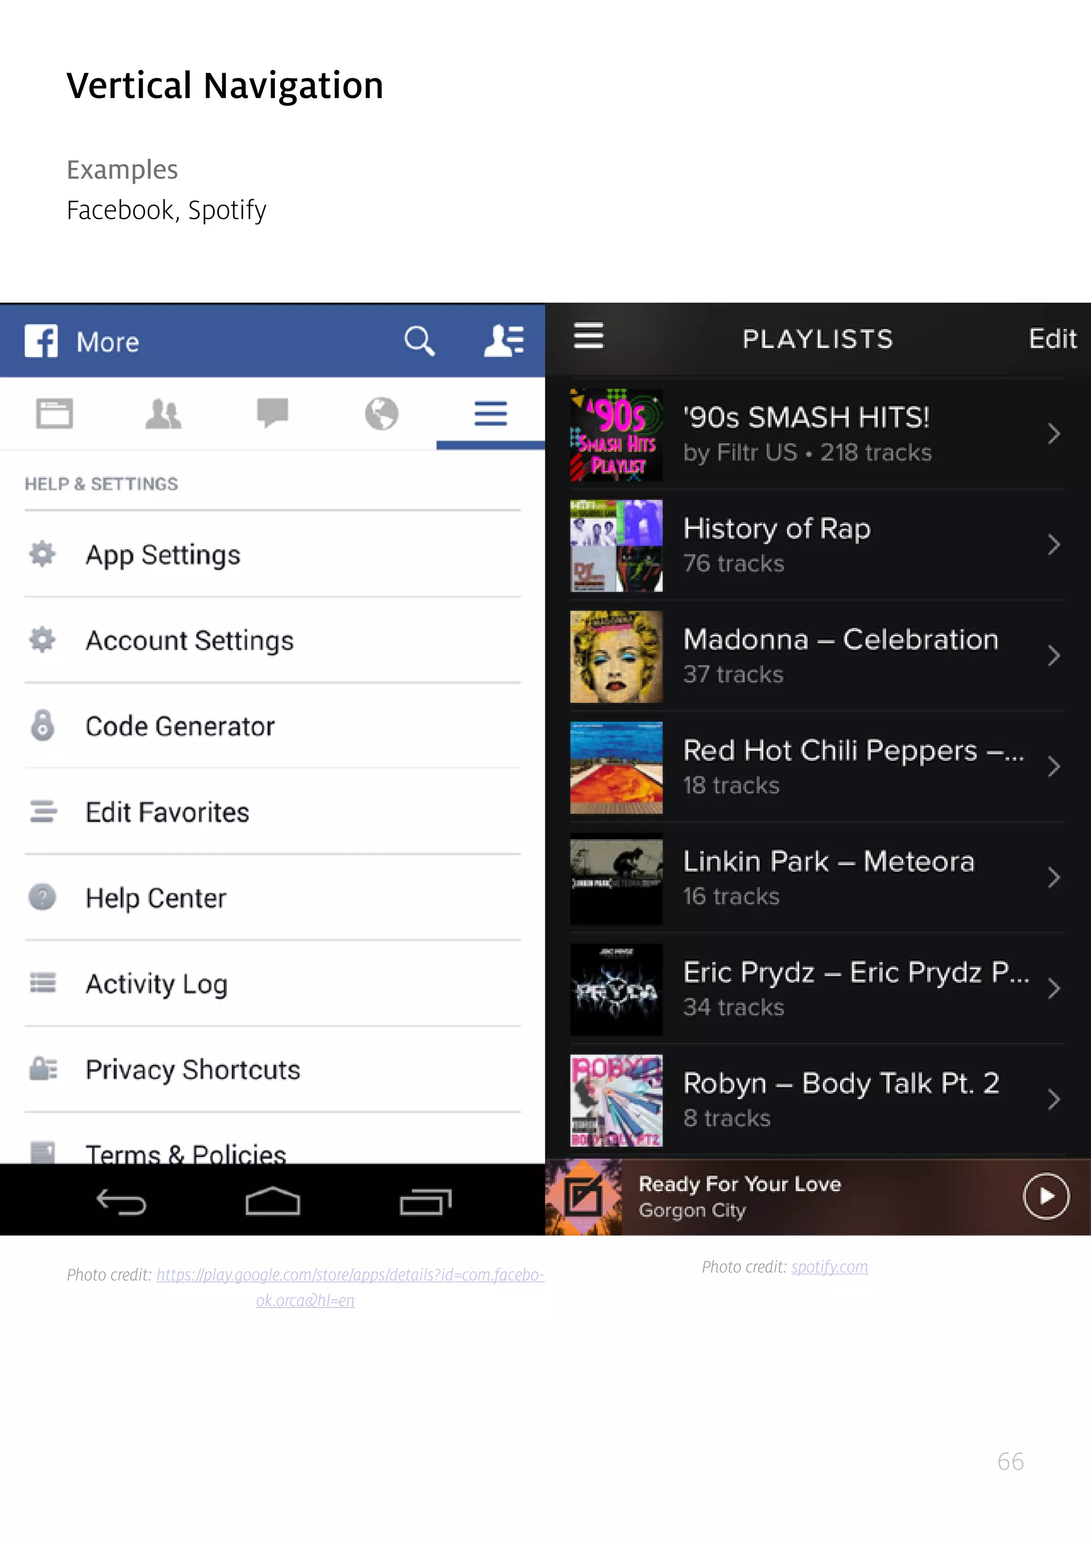Open Madonna – Celebration chevron
The image size is (1091, 1543).
click(1053, 656)
